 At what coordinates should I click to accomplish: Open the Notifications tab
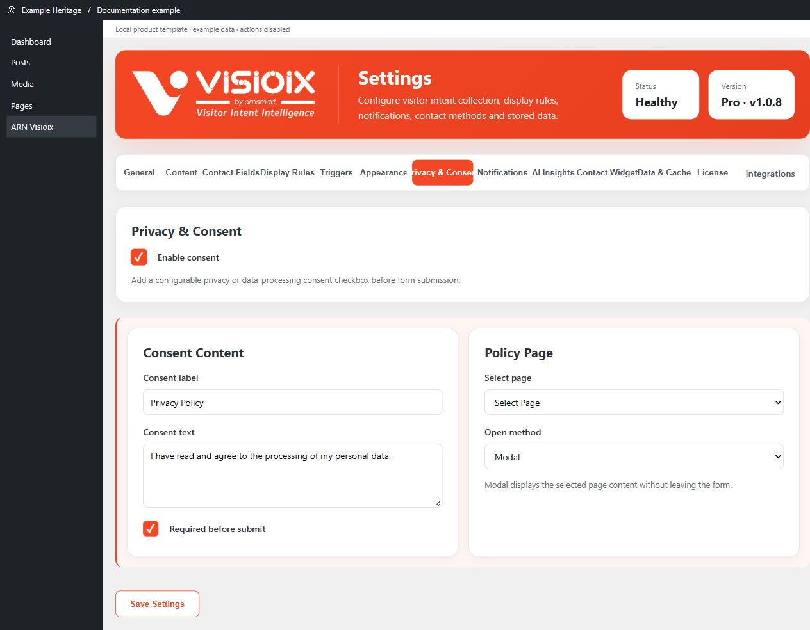coord(502,173)
